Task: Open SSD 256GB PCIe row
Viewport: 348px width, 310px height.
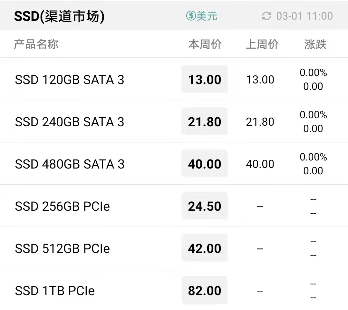Action: click(x=174, y=206)
